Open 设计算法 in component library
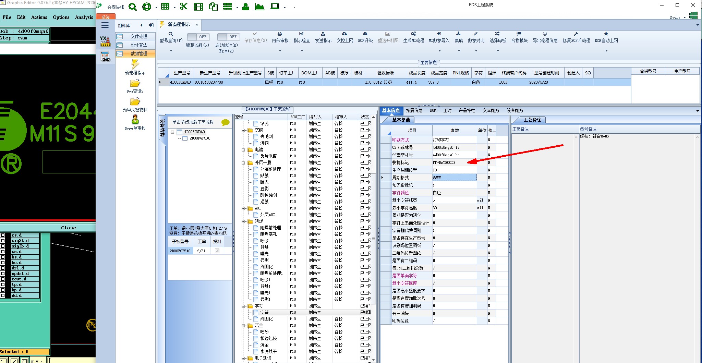Screen dimensions: 702x363 click(135, 45)
